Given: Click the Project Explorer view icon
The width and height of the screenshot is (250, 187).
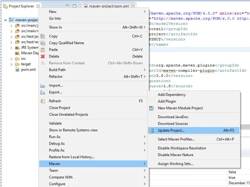Looking at the screenshot, I should [x=6, y=6].
